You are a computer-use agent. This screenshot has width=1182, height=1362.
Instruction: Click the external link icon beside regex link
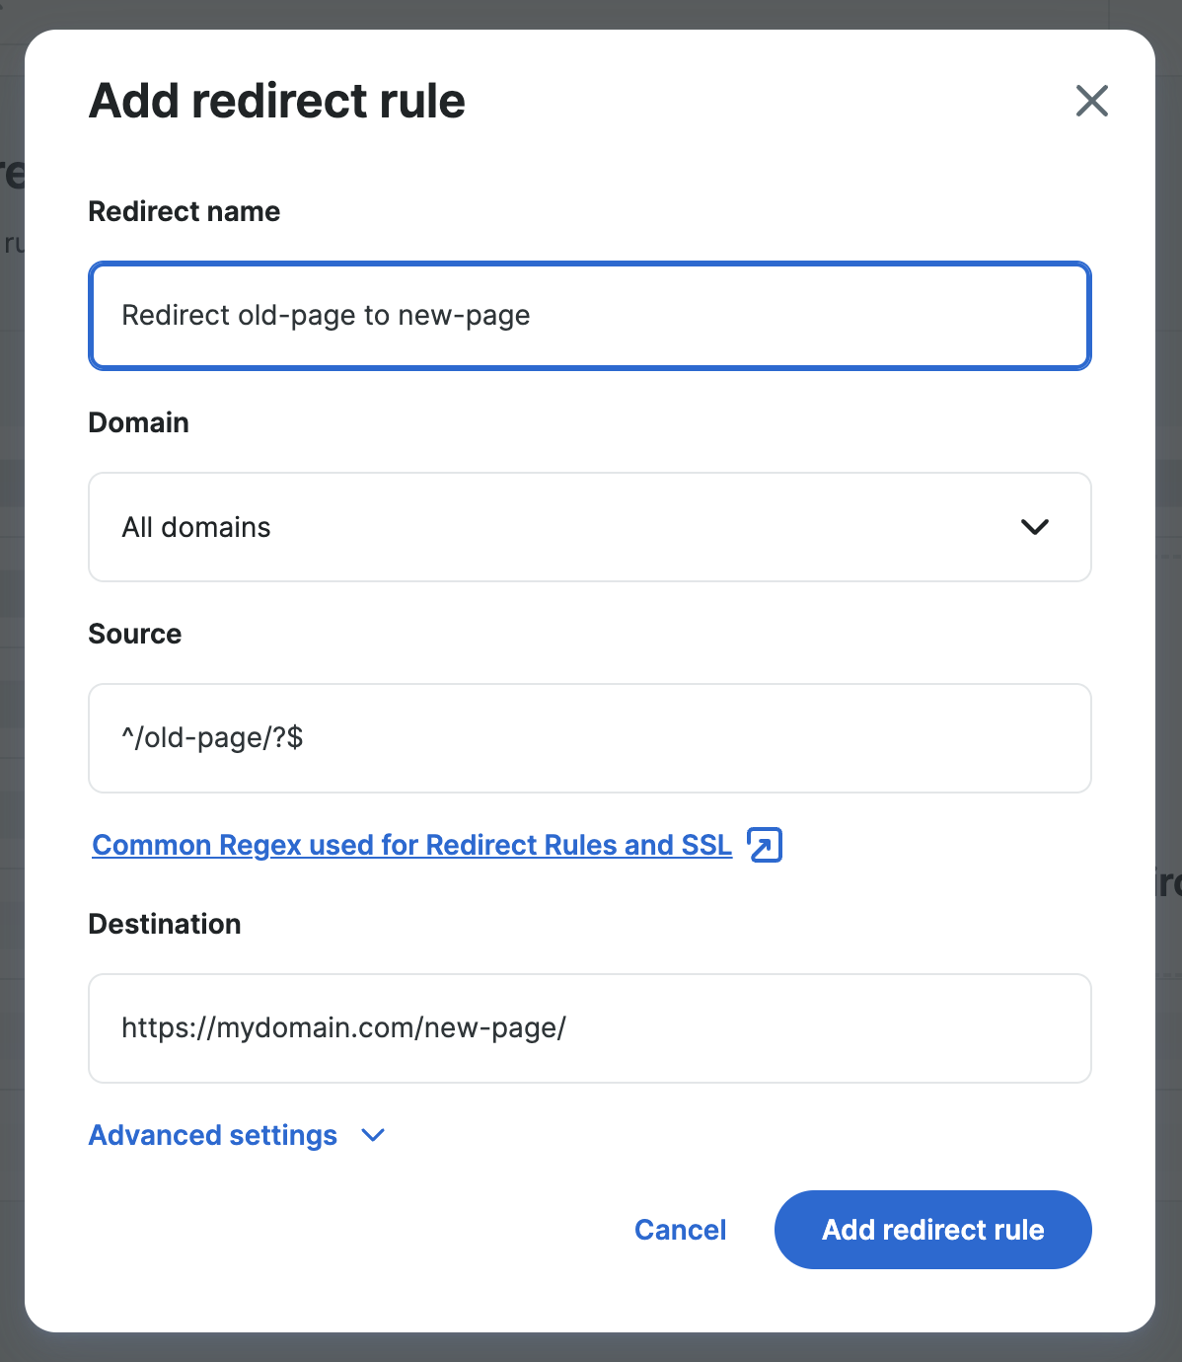pyautogui.click(x=764, y=845)
